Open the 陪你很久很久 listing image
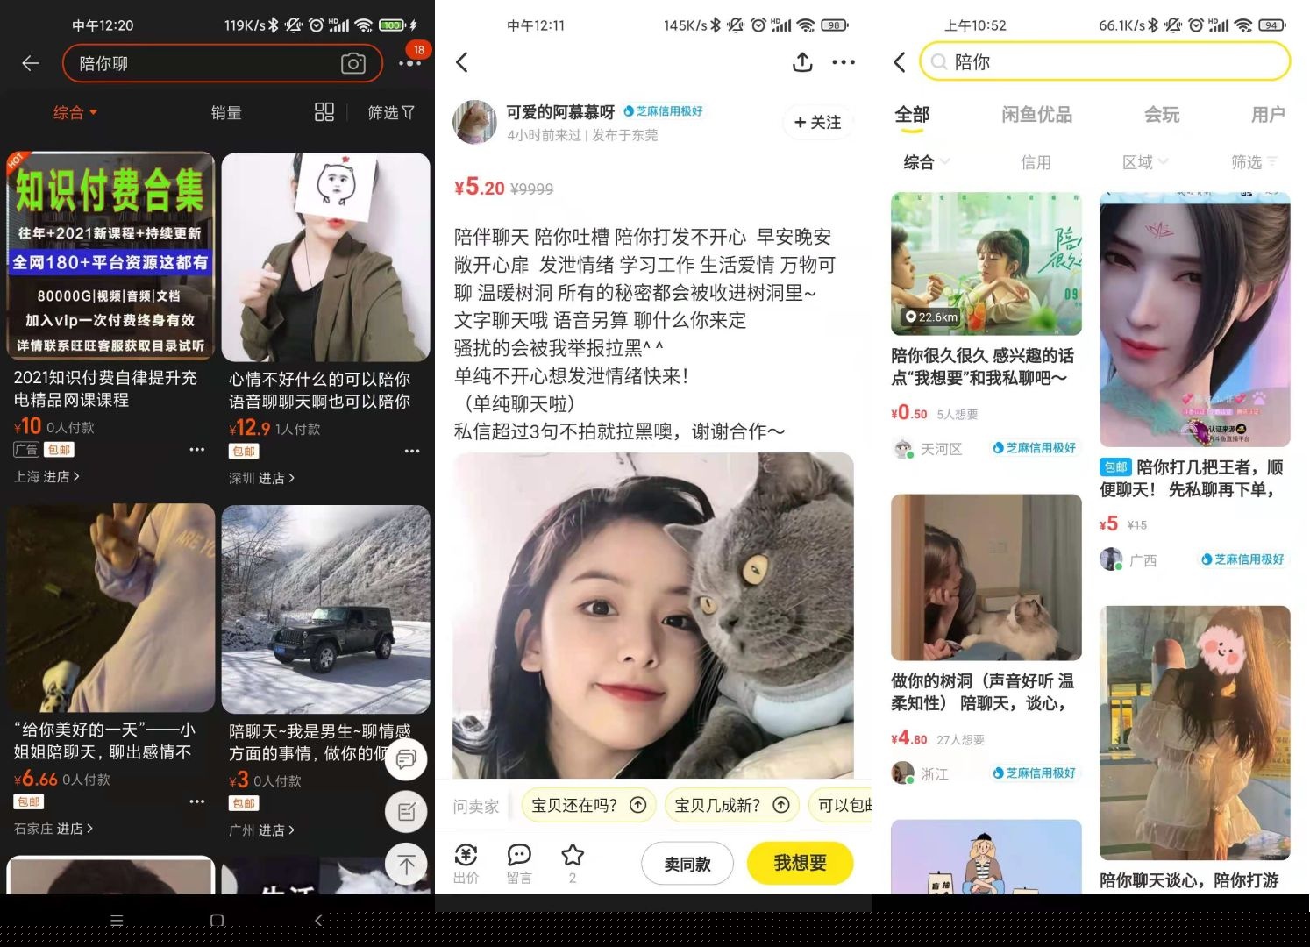1310x947 pixels. 986,263
